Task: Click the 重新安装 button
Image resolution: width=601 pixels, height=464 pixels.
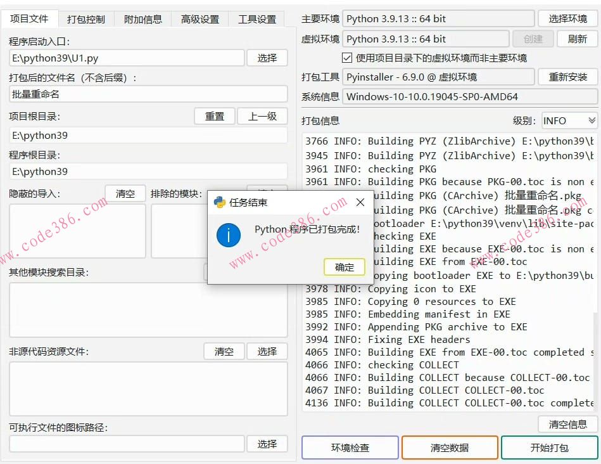Action: [567, 77]
